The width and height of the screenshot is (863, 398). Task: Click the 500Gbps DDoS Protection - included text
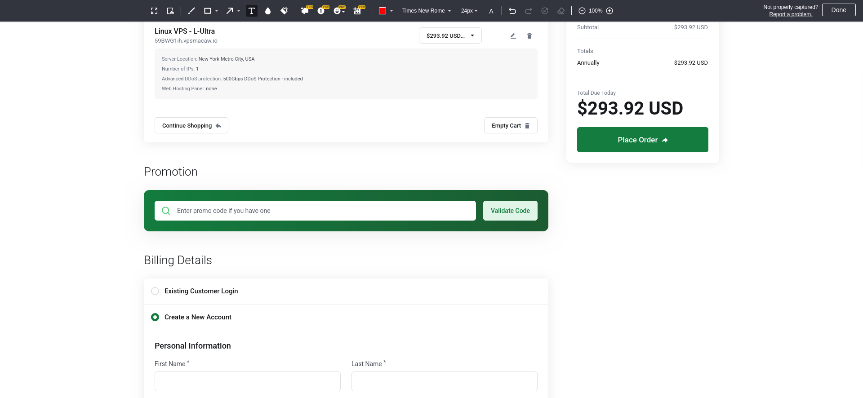263,79
